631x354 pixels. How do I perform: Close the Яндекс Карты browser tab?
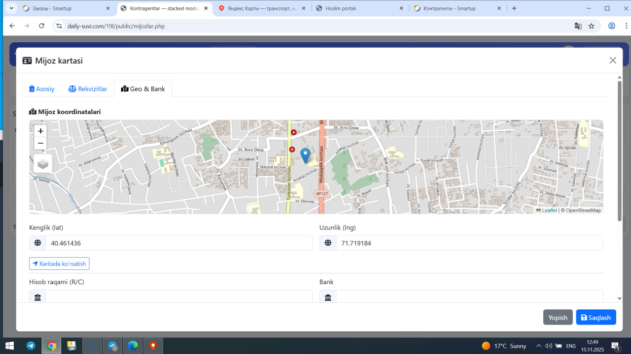(x=303, y=8)
